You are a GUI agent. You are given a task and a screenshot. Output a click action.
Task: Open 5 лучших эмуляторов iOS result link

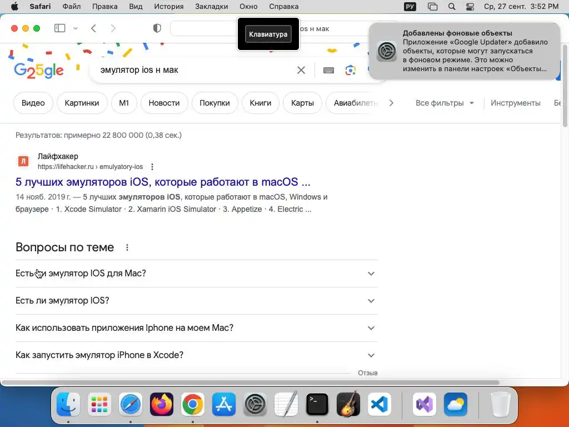coord(163,182)
